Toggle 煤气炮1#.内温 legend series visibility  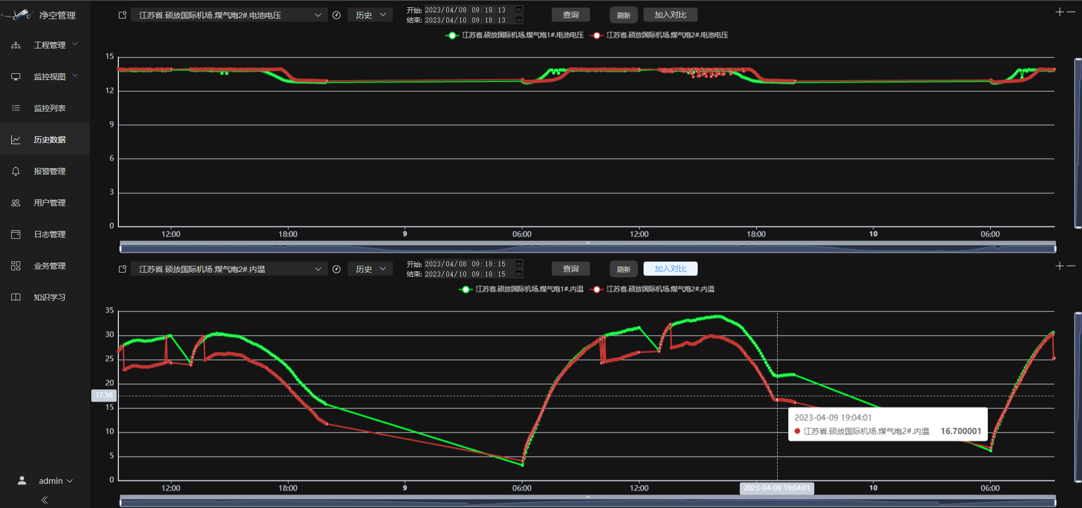tap(522, 289)
